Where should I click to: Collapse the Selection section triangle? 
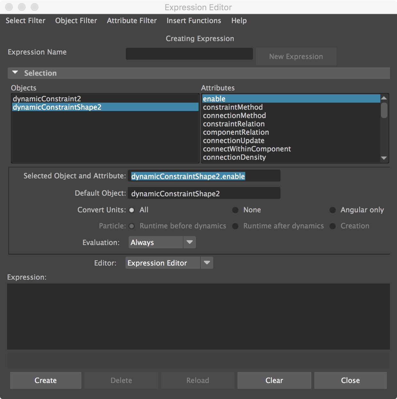[x=15, y=73]
